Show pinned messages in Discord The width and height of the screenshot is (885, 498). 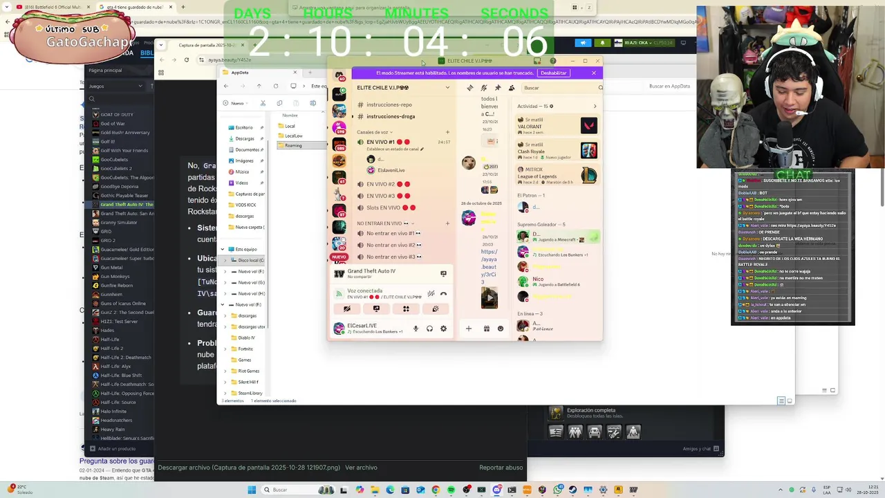[x=498, y=88]
